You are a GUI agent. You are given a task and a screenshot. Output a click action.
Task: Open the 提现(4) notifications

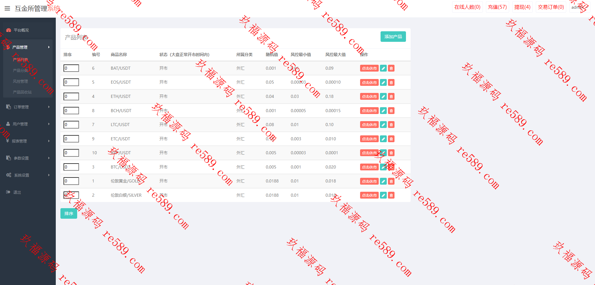click(522, 7)
